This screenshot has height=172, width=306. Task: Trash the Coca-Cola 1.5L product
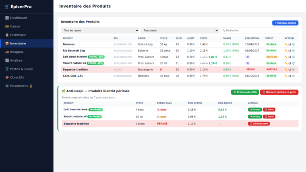pos(294,76)
